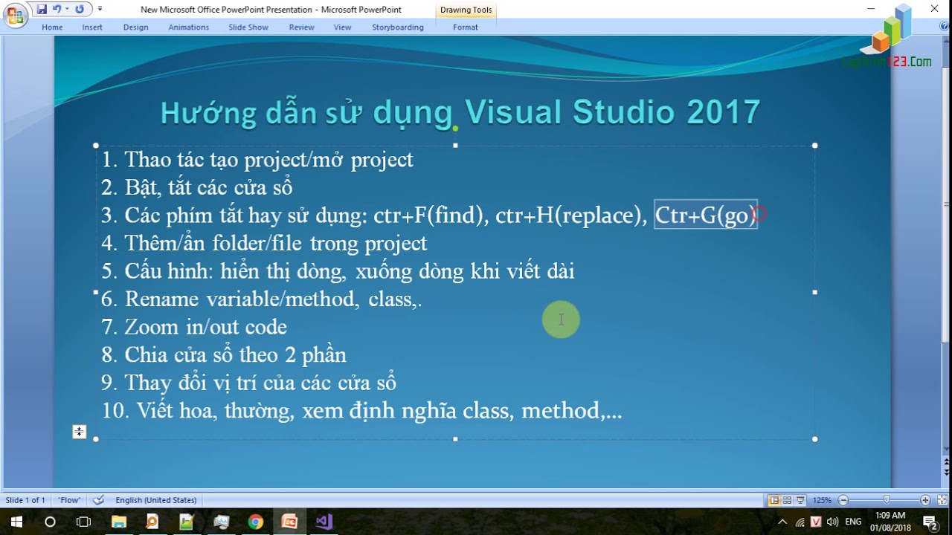Click the zoom out minus button

click(x=843, y=500)
